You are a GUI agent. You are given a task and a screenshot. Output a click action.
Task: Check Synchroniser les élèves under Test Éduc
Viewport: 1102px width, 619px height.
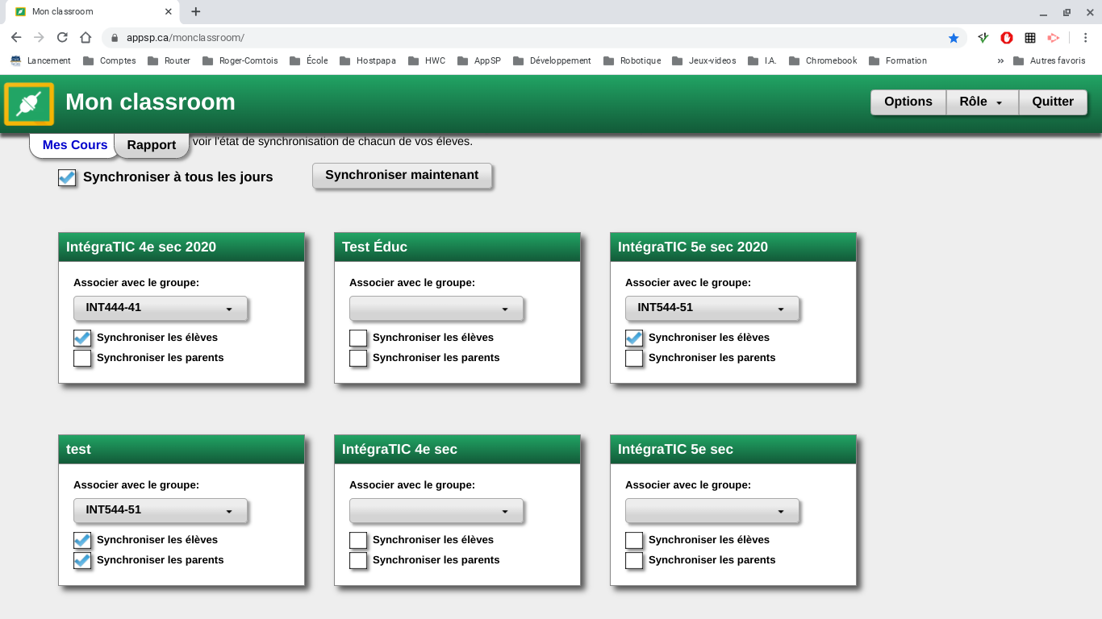click(x=358, y=338)
